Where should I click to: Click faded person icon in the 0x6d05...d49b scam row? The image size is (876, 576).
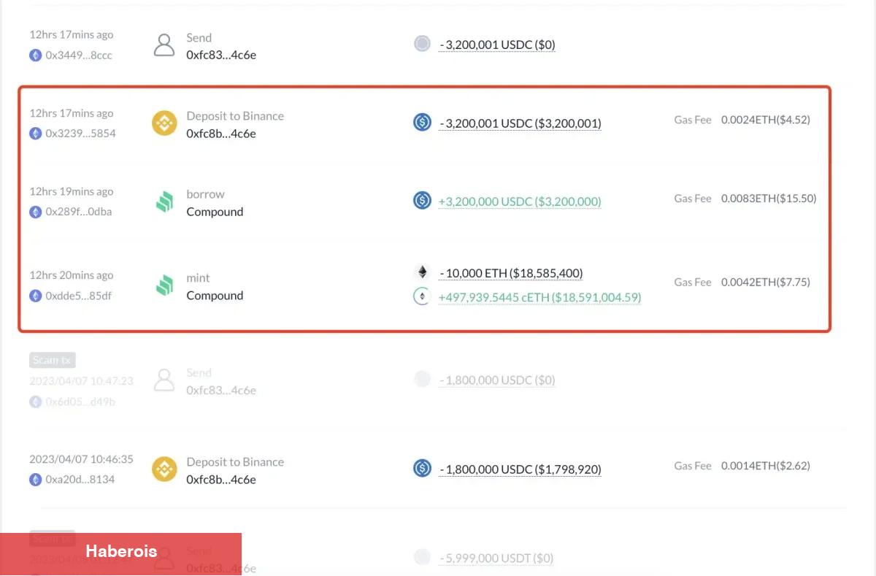164,380
